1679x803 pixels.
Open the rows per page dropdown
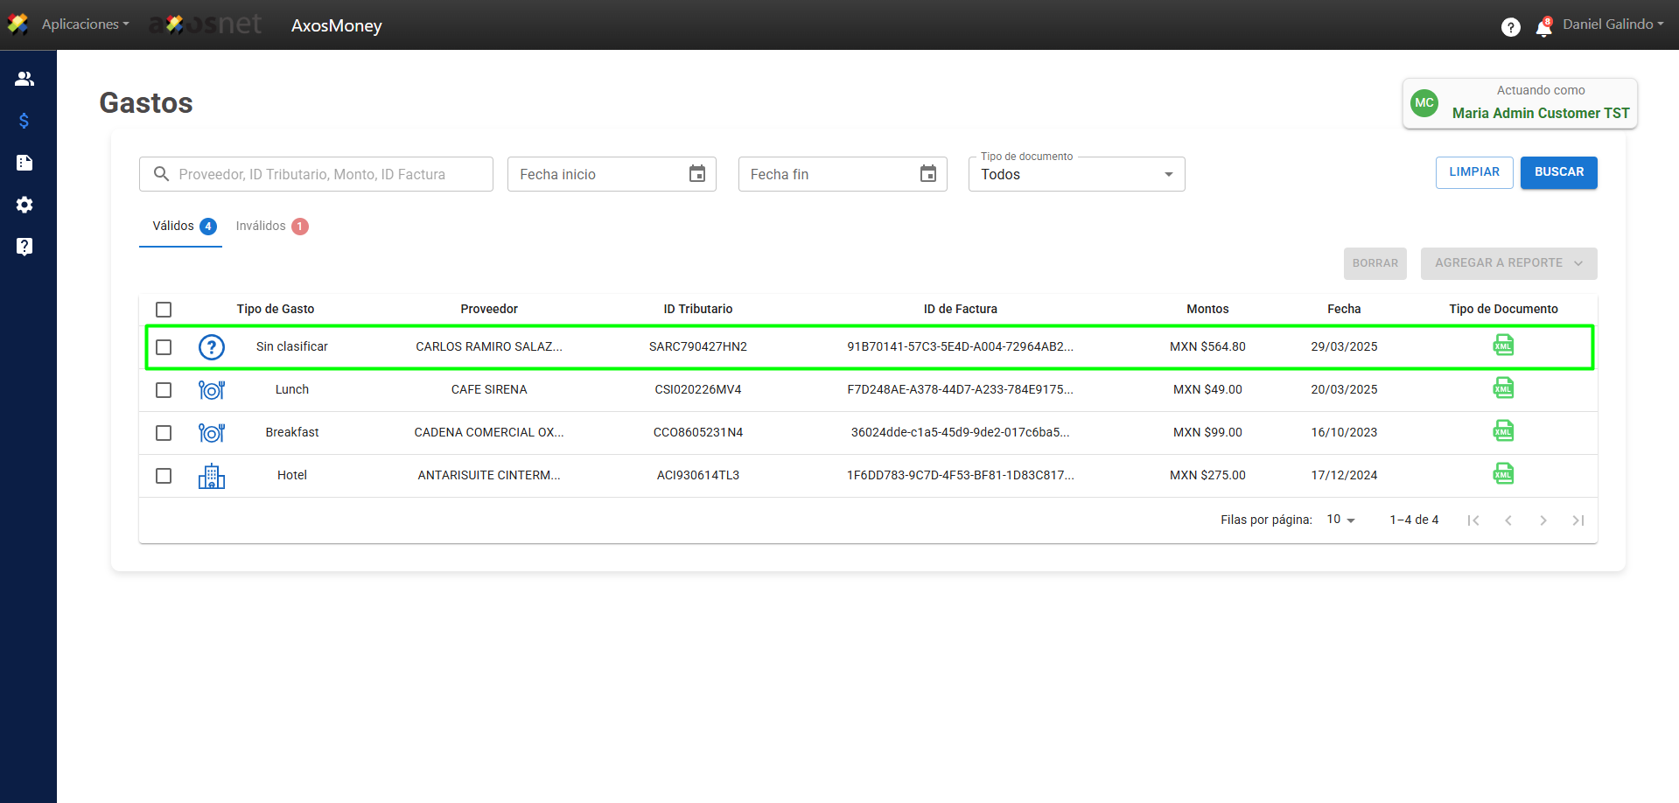[x=1340, y=520]
